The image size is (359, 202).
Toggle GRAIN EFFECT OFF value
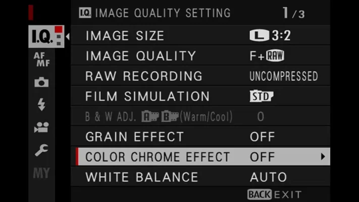pos(262,136)
